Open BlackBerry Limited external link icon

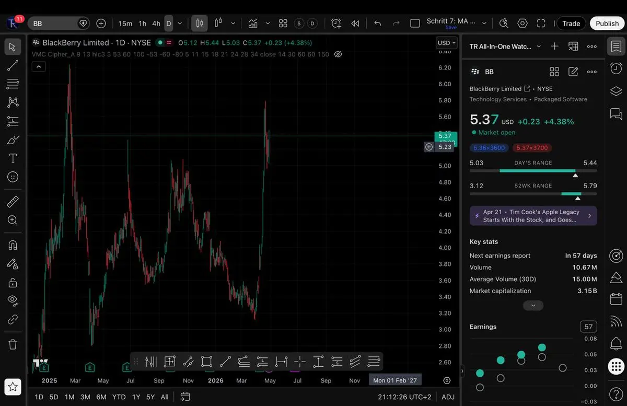(527, 89)
